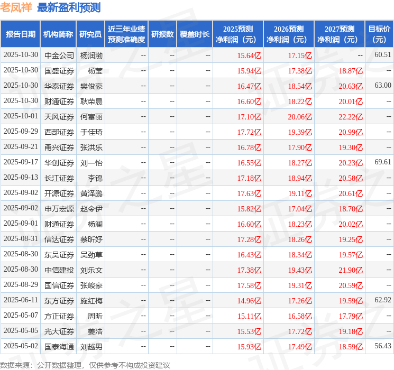394x370 pixels.
Task: Select the 国信证券 institution cell
Action: point(59,285)
